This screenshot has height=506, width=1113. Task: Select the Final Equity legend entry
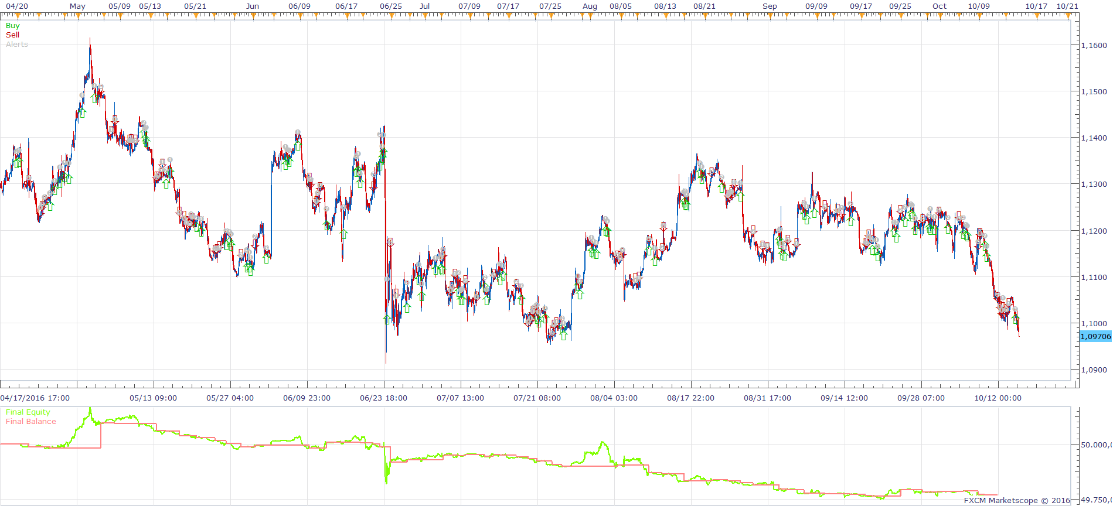[x=28, y=412]
